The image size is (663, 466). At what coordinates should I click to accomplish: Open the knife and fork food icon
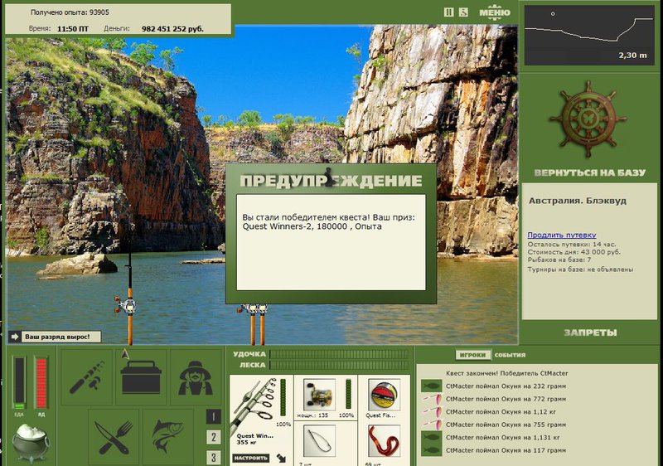pos(114,436)
